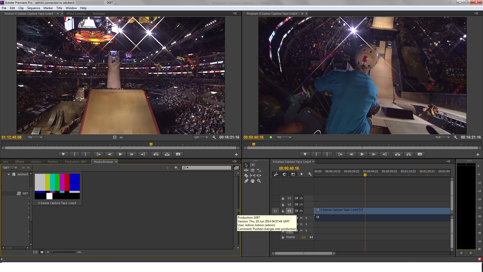Toggle V1 track output eye
Viewport: 483px width, 272px height.
click(301, 211)
